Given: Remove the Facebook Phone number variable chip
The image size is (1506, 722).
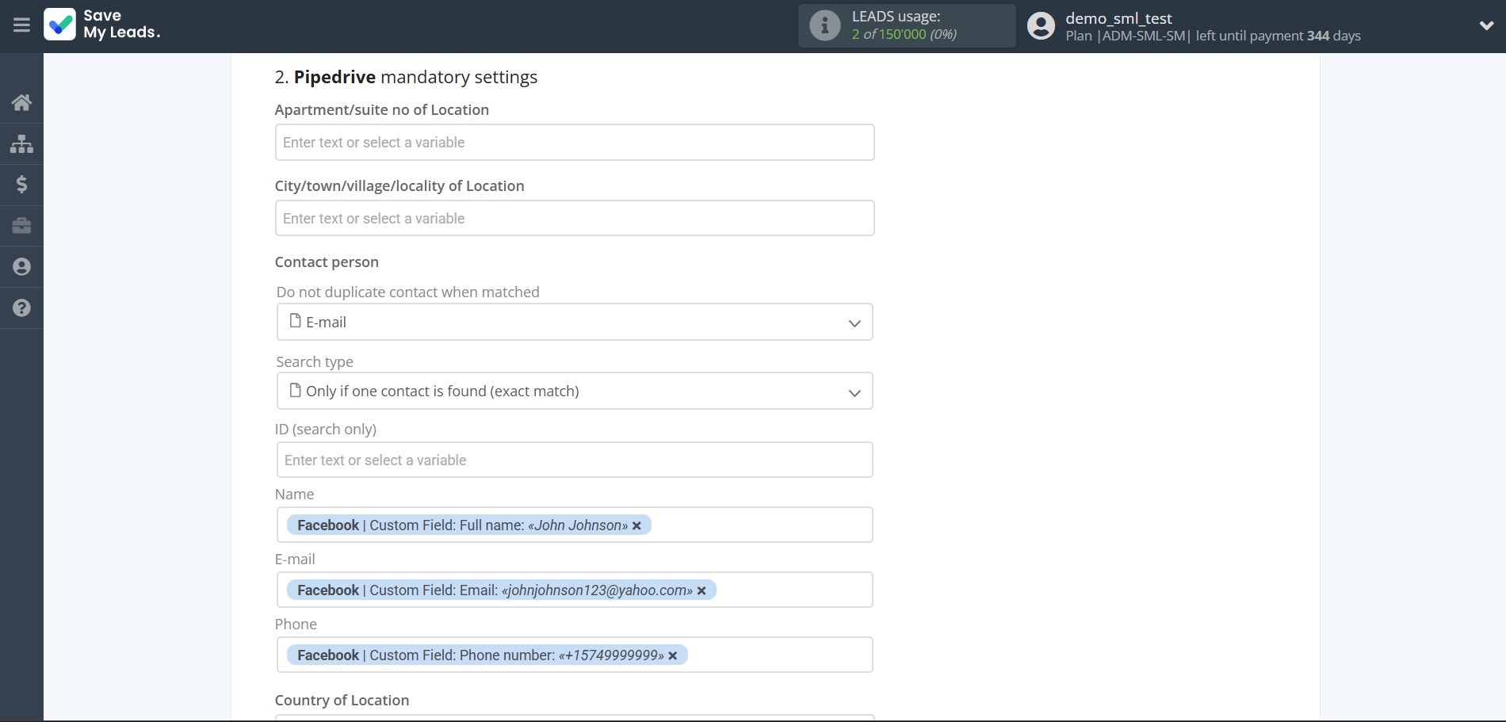Looking at the screenshot, I should pos(673,655).
